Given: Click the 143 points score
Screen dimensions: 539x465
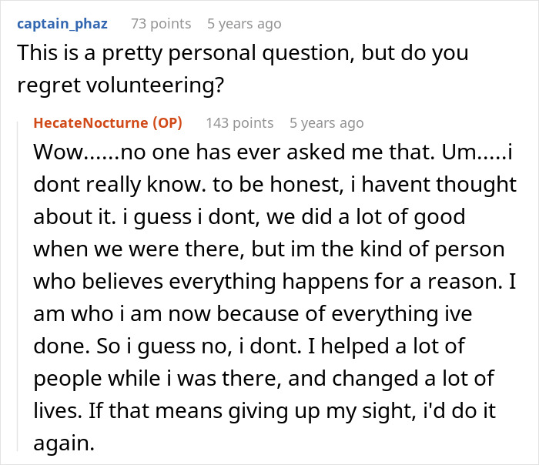Looking at the screenshot, I should coord(239,123).
